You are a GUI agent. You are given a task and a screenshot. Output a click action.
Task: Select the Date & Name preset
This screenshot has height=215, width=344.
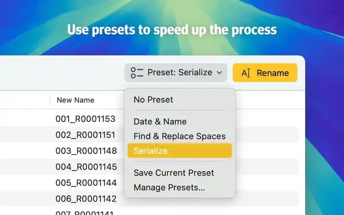tap(160, 121)
